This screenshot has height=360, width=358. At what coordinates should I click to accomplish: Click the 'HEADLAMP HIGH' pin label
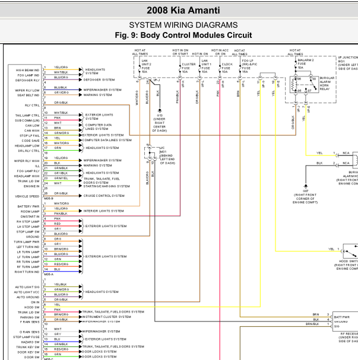27,176
